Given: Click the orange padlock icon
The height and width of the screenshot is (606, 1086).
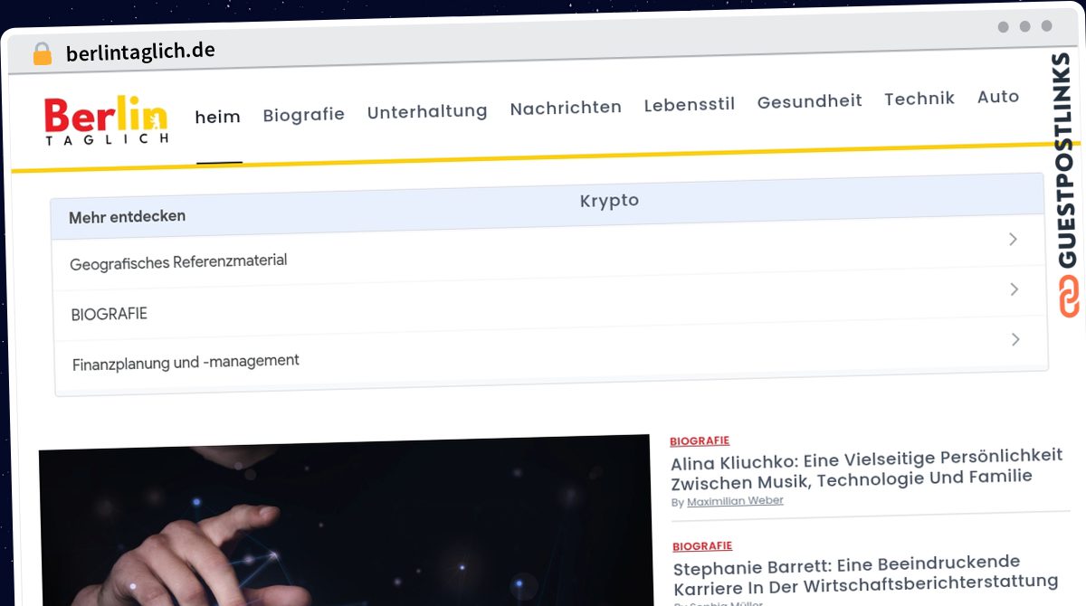Looking at the screenshot, I should pyautogui.click(x=43, y=53).
